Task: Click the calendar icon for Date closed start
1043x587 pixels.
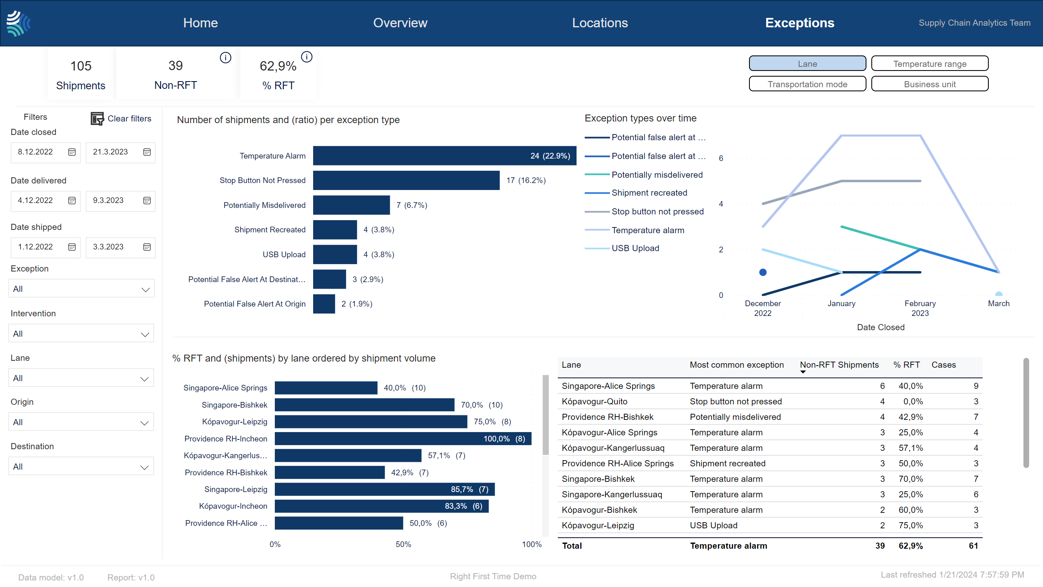Action: (72, 152)
